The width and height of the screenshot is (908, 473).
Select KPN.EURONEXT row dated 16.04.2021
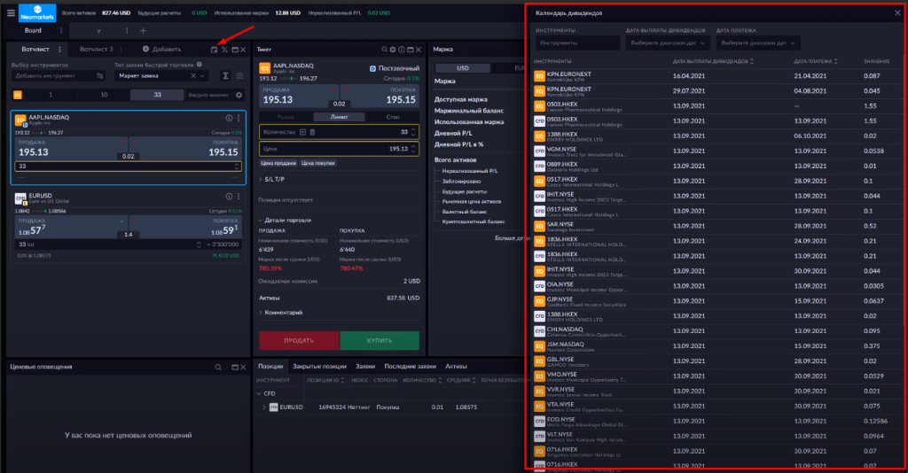[716, 76]
